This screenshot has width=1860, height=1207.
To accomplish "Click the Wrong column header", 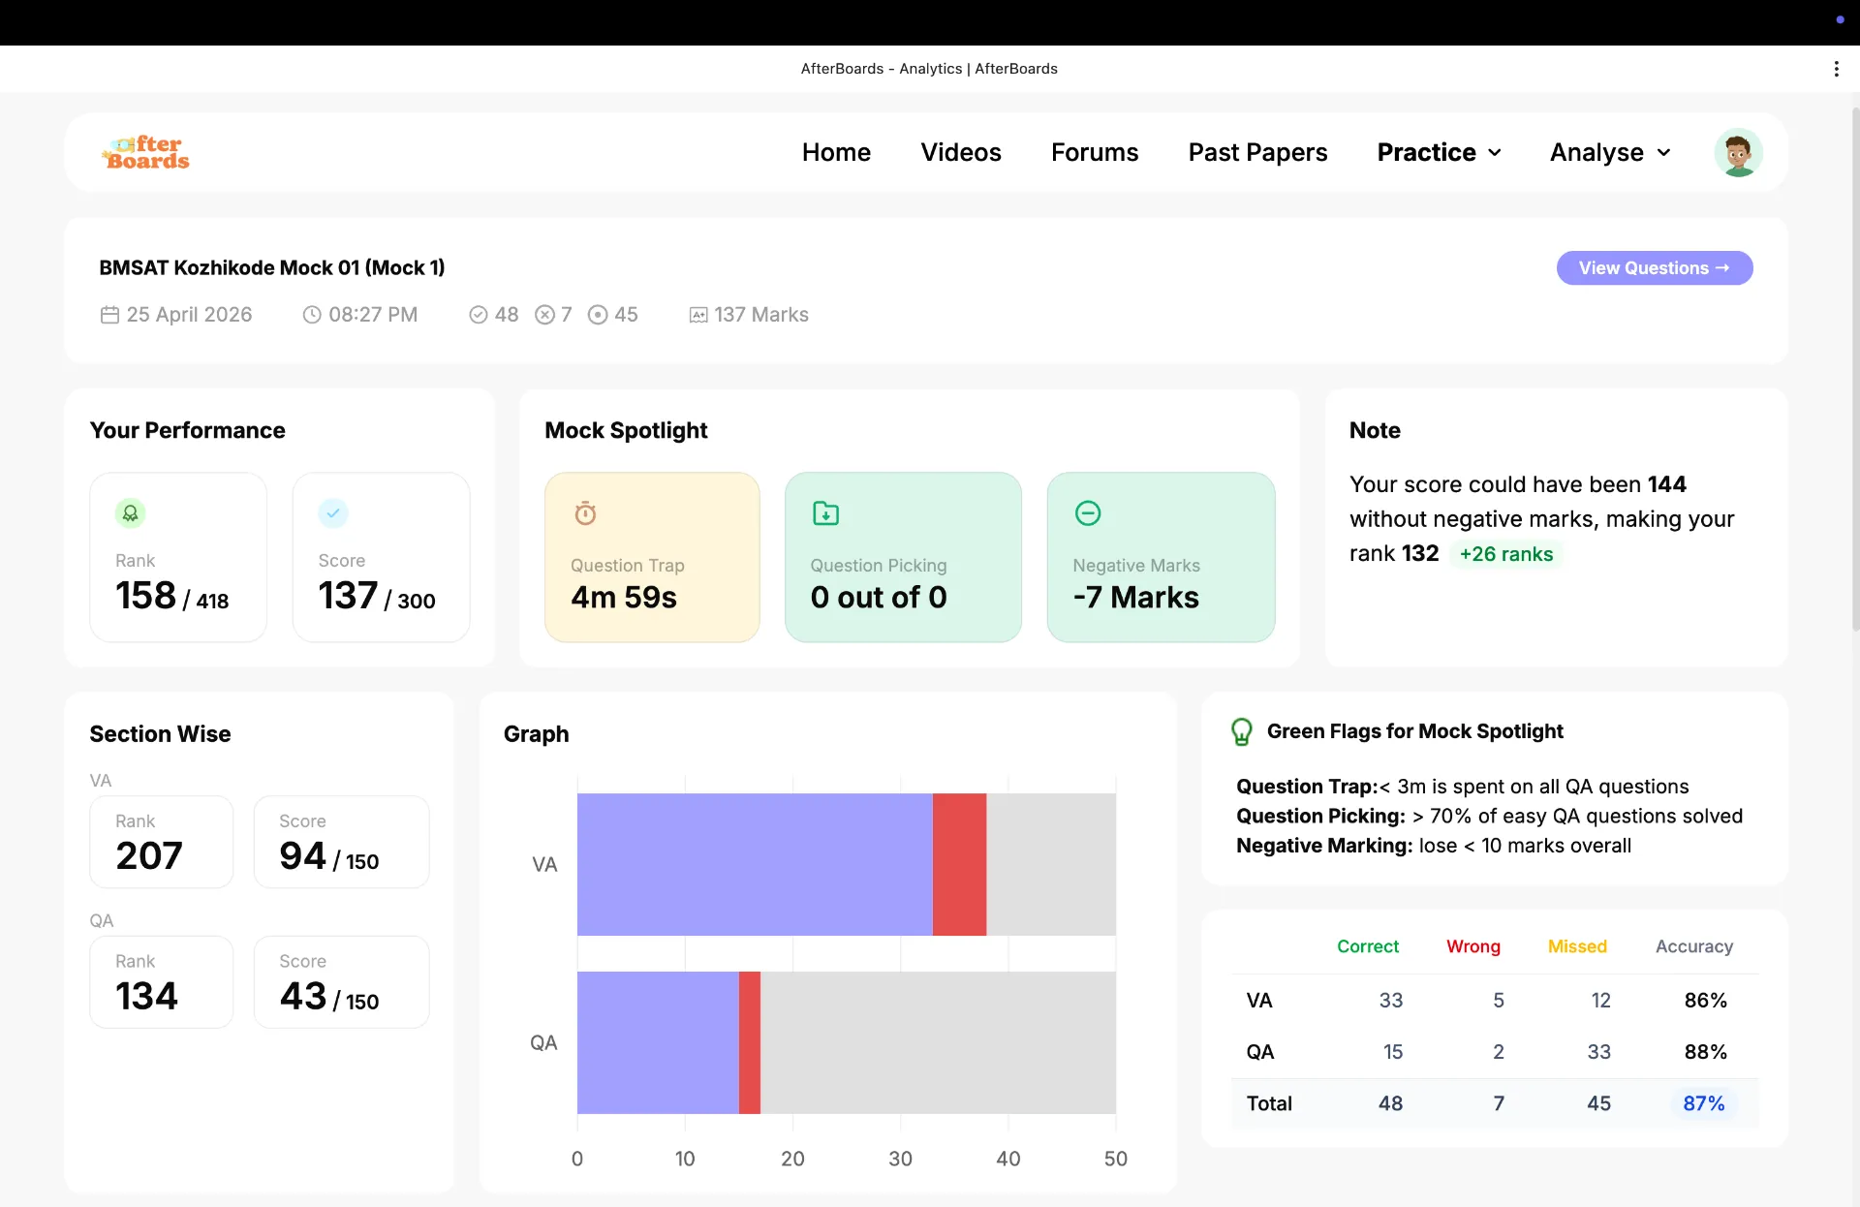I will [1473, 946].
